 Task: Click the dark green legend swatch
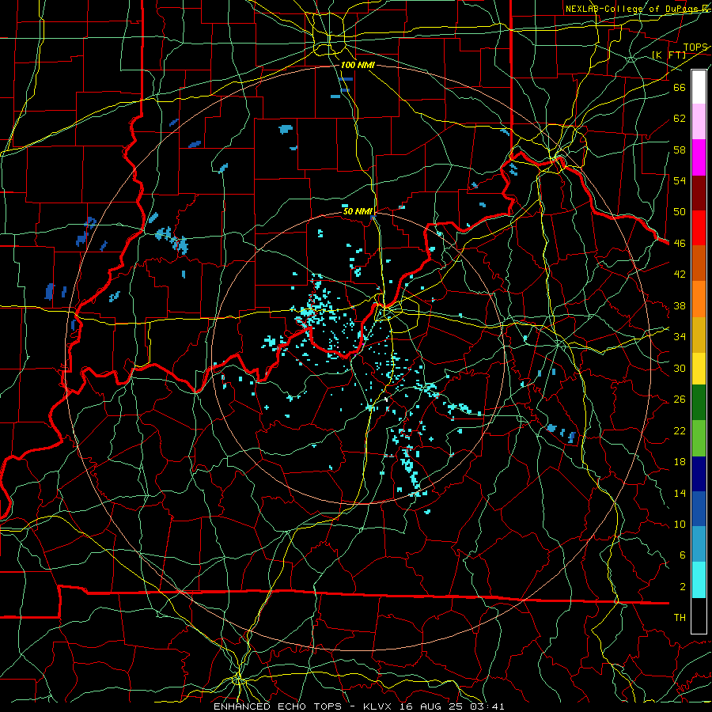(699, 403)
